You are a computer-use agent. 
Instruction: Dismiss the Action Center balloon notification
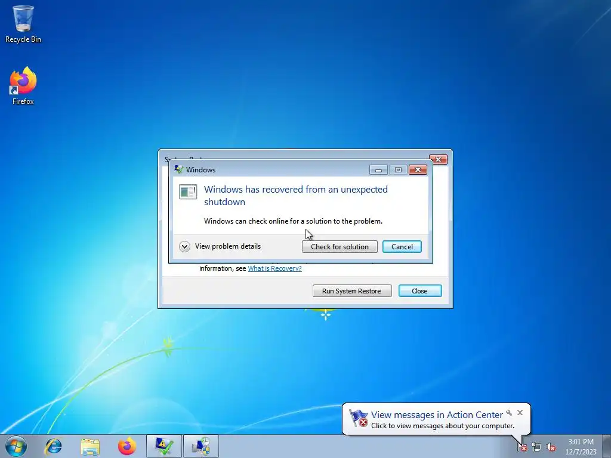tap(520, 413)
